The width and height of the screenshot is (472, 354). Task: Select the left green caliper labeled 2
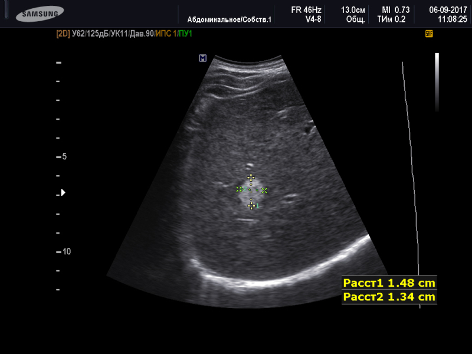pyautogui.click(x=239, y=189)
